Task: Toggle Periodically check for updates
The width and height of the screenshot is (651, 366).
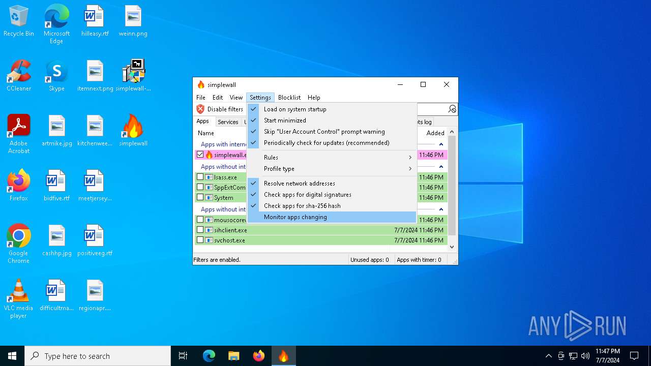Action: click(x=332, y=143)
